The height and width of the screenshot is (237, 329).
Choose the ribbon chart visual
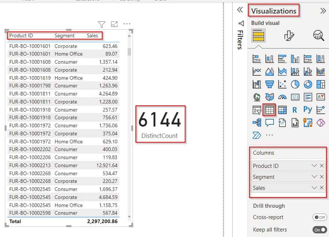click(x=321, y=72)
